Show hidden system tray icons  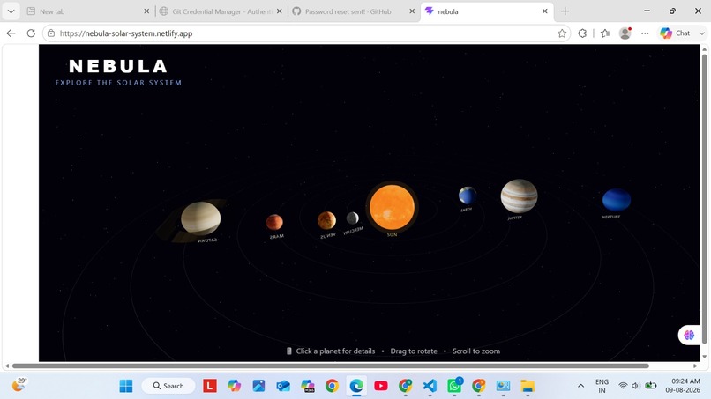(580, 386)
